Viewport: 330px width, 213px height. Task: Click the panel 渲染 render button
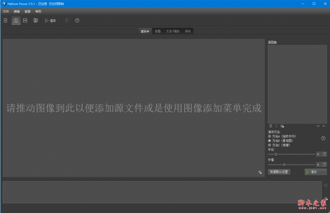tap(316, 172)
